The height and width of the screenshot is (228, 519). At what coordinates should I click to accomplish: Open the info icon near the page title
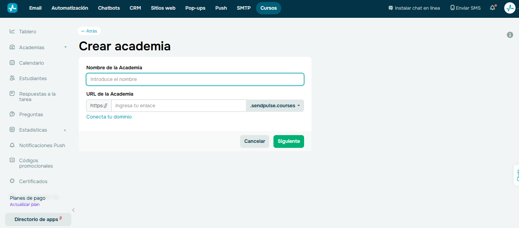[510, 35]
